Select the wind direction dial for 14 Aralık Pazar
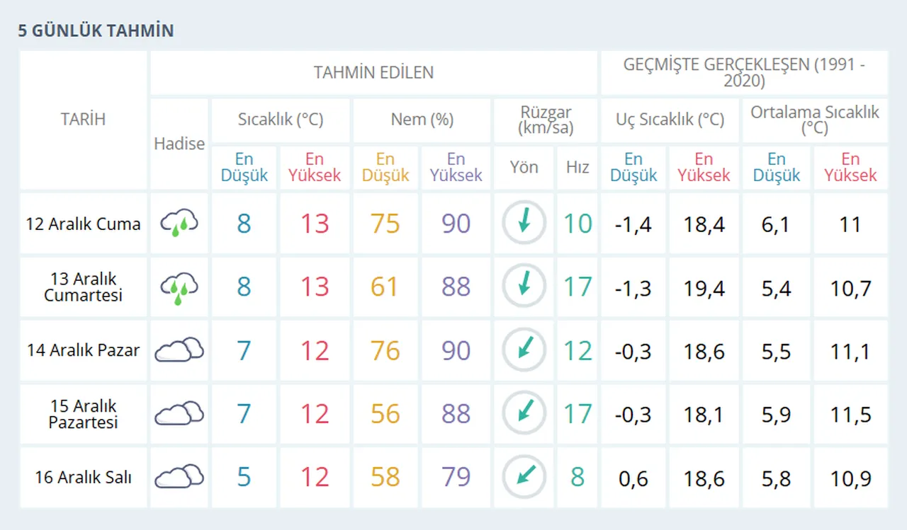Viewport: 907px width, 530px height. [x=524, y=349]
